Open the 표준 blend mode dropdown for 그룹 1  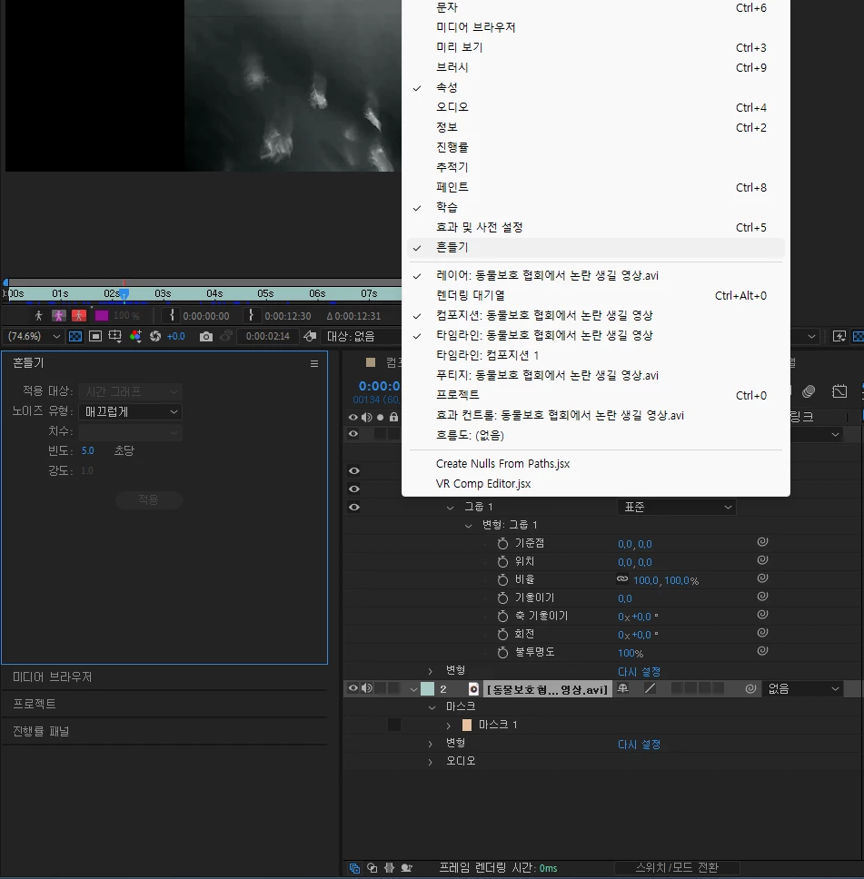[x=677, y=508]
